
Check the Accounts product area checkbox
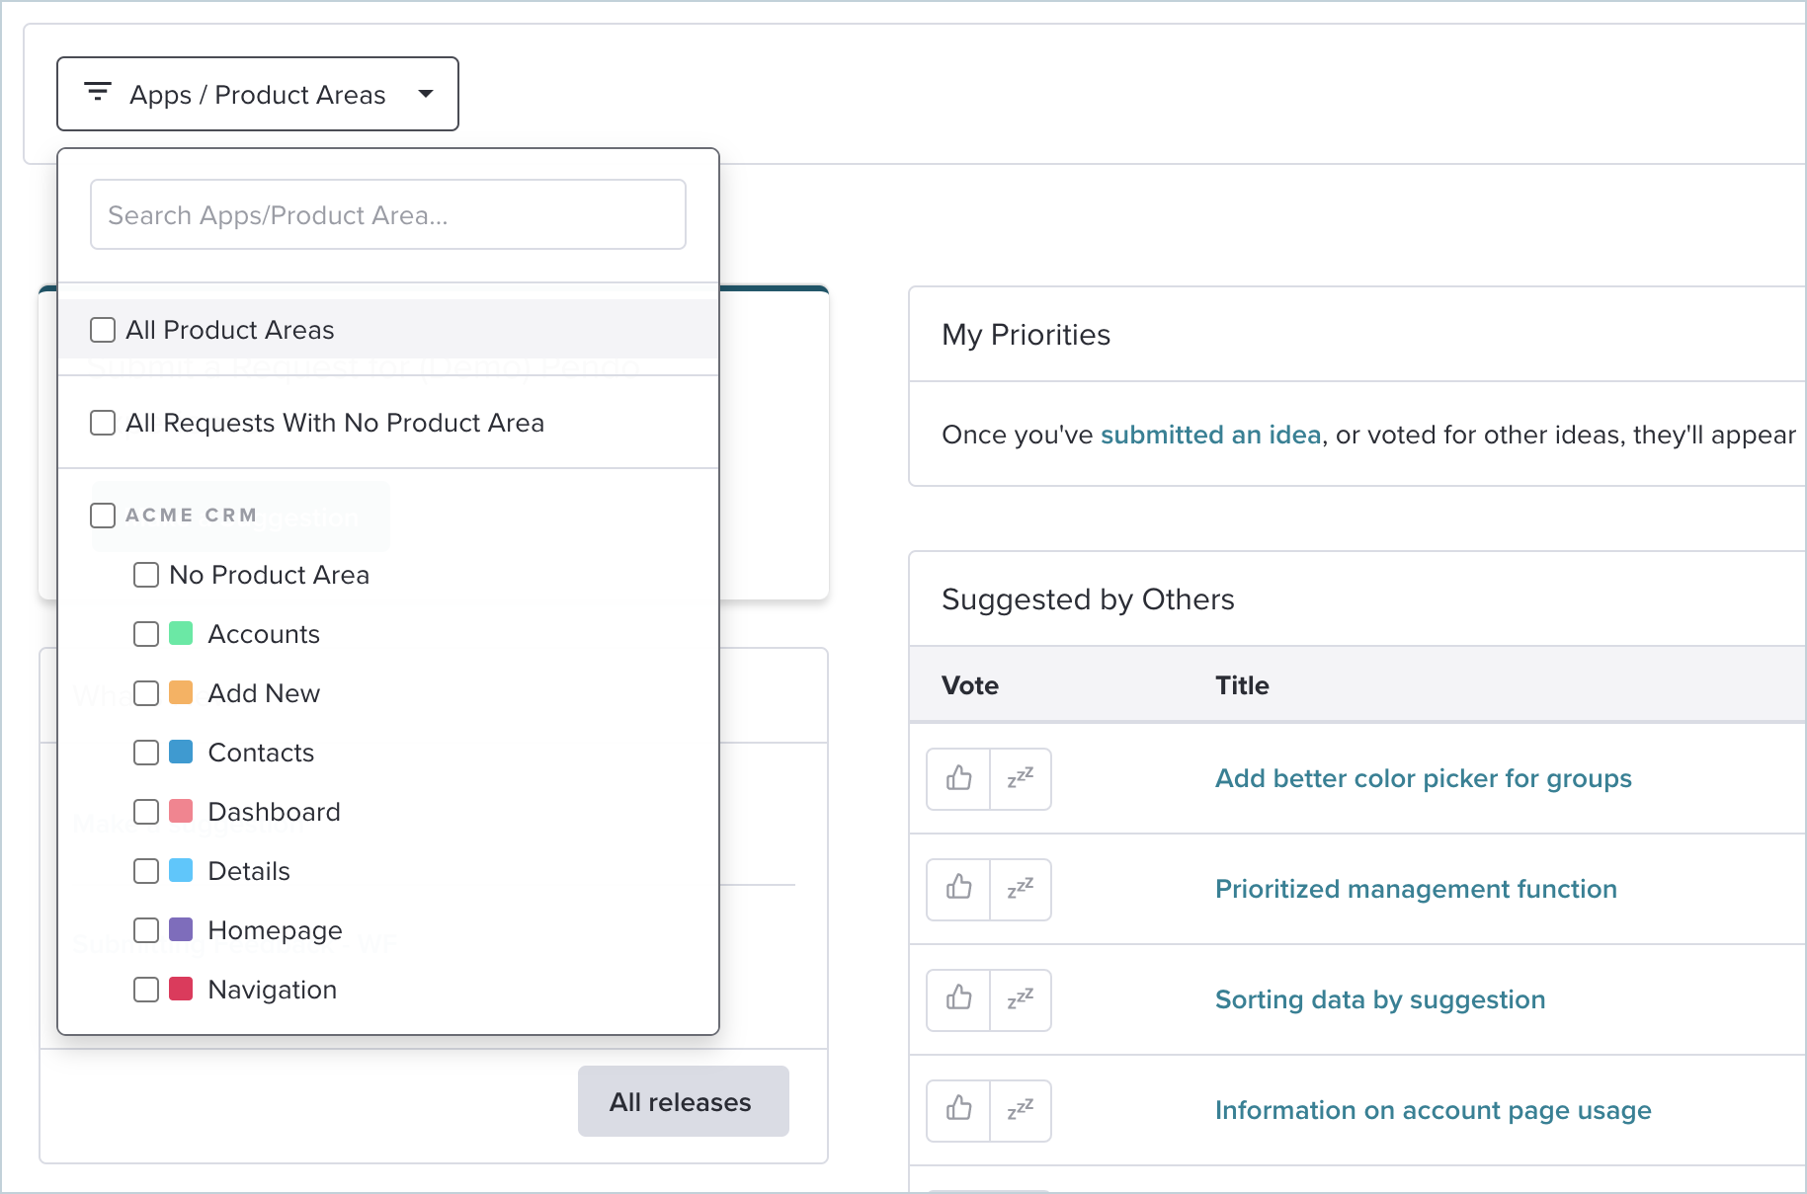146,634
